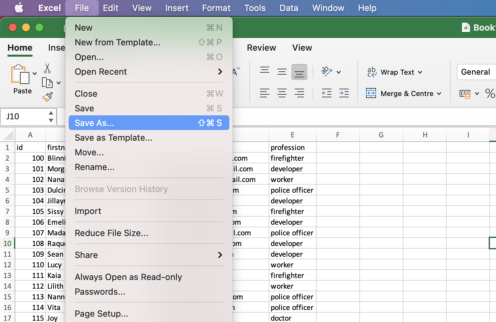Viewport: 496px width, 322px height.
Task: Increase the cell indent
Action: (x=344, y=93)
